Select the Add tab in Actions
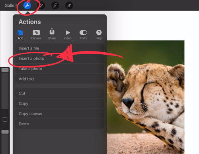This screenshot has width=199, height=154. 20,35
